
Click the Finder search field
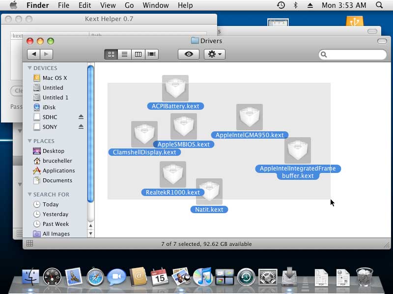point(352,54)
